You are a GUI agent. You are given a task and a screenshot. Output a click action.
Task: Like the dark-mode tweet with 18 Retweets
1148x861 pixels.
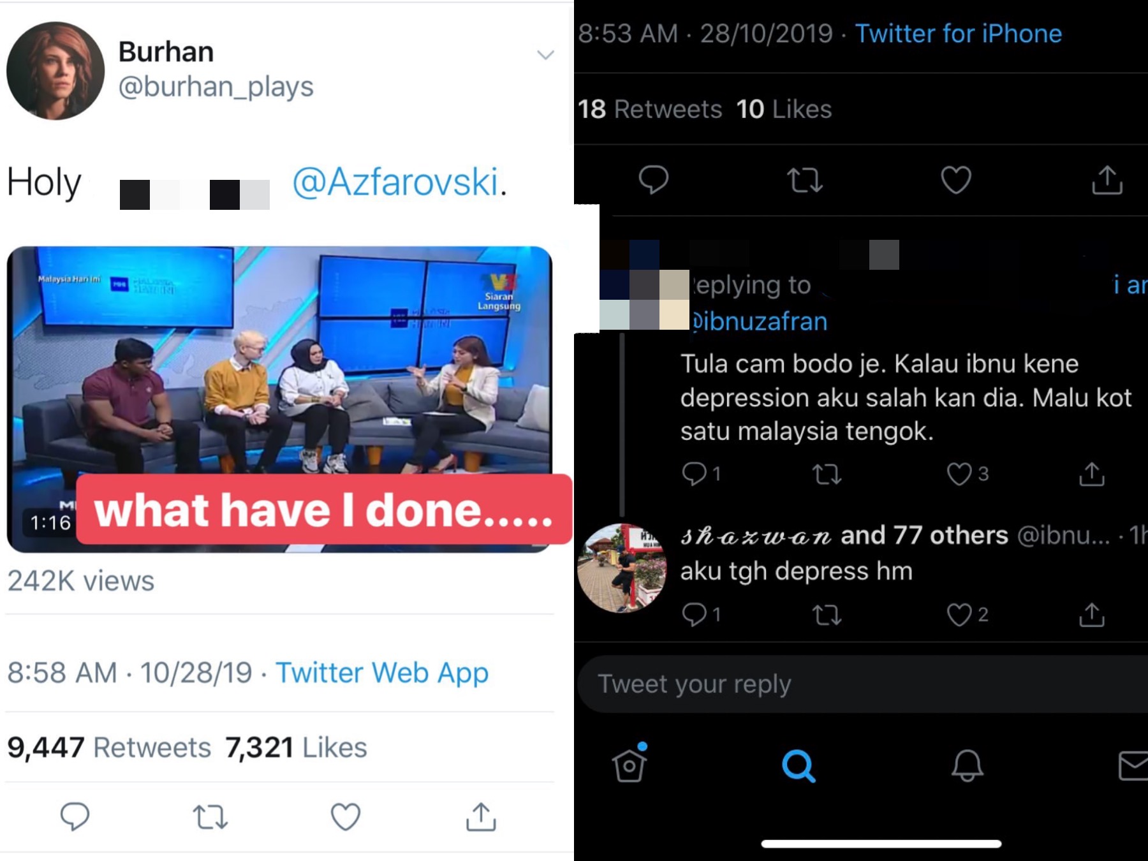tap(955, 180)
